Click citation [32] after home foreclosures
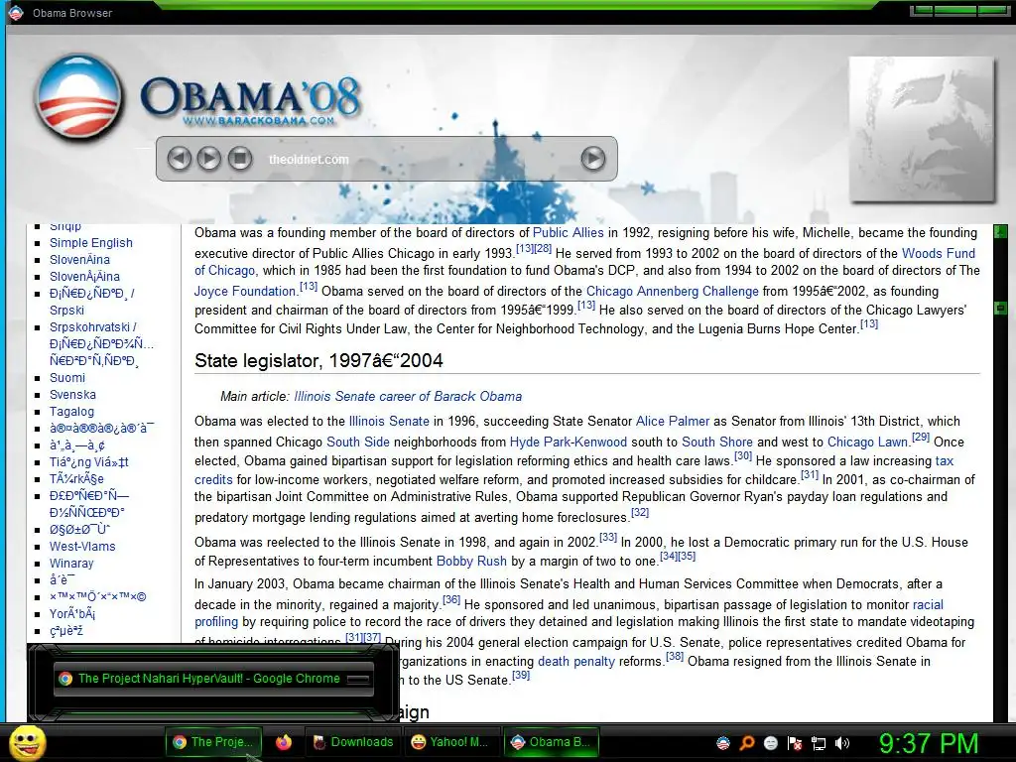Image resolution: width=1016 pixels, height=762 pixels. pyautogui.click(x=640, y=513)
